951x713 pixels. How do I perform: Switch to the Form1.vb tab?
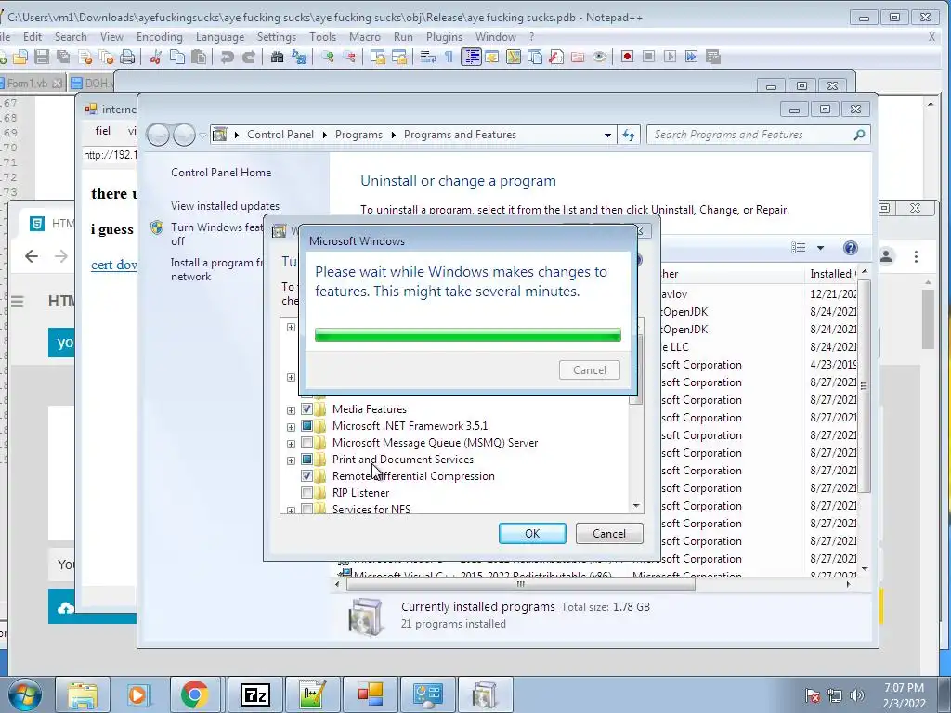(28, 83)
